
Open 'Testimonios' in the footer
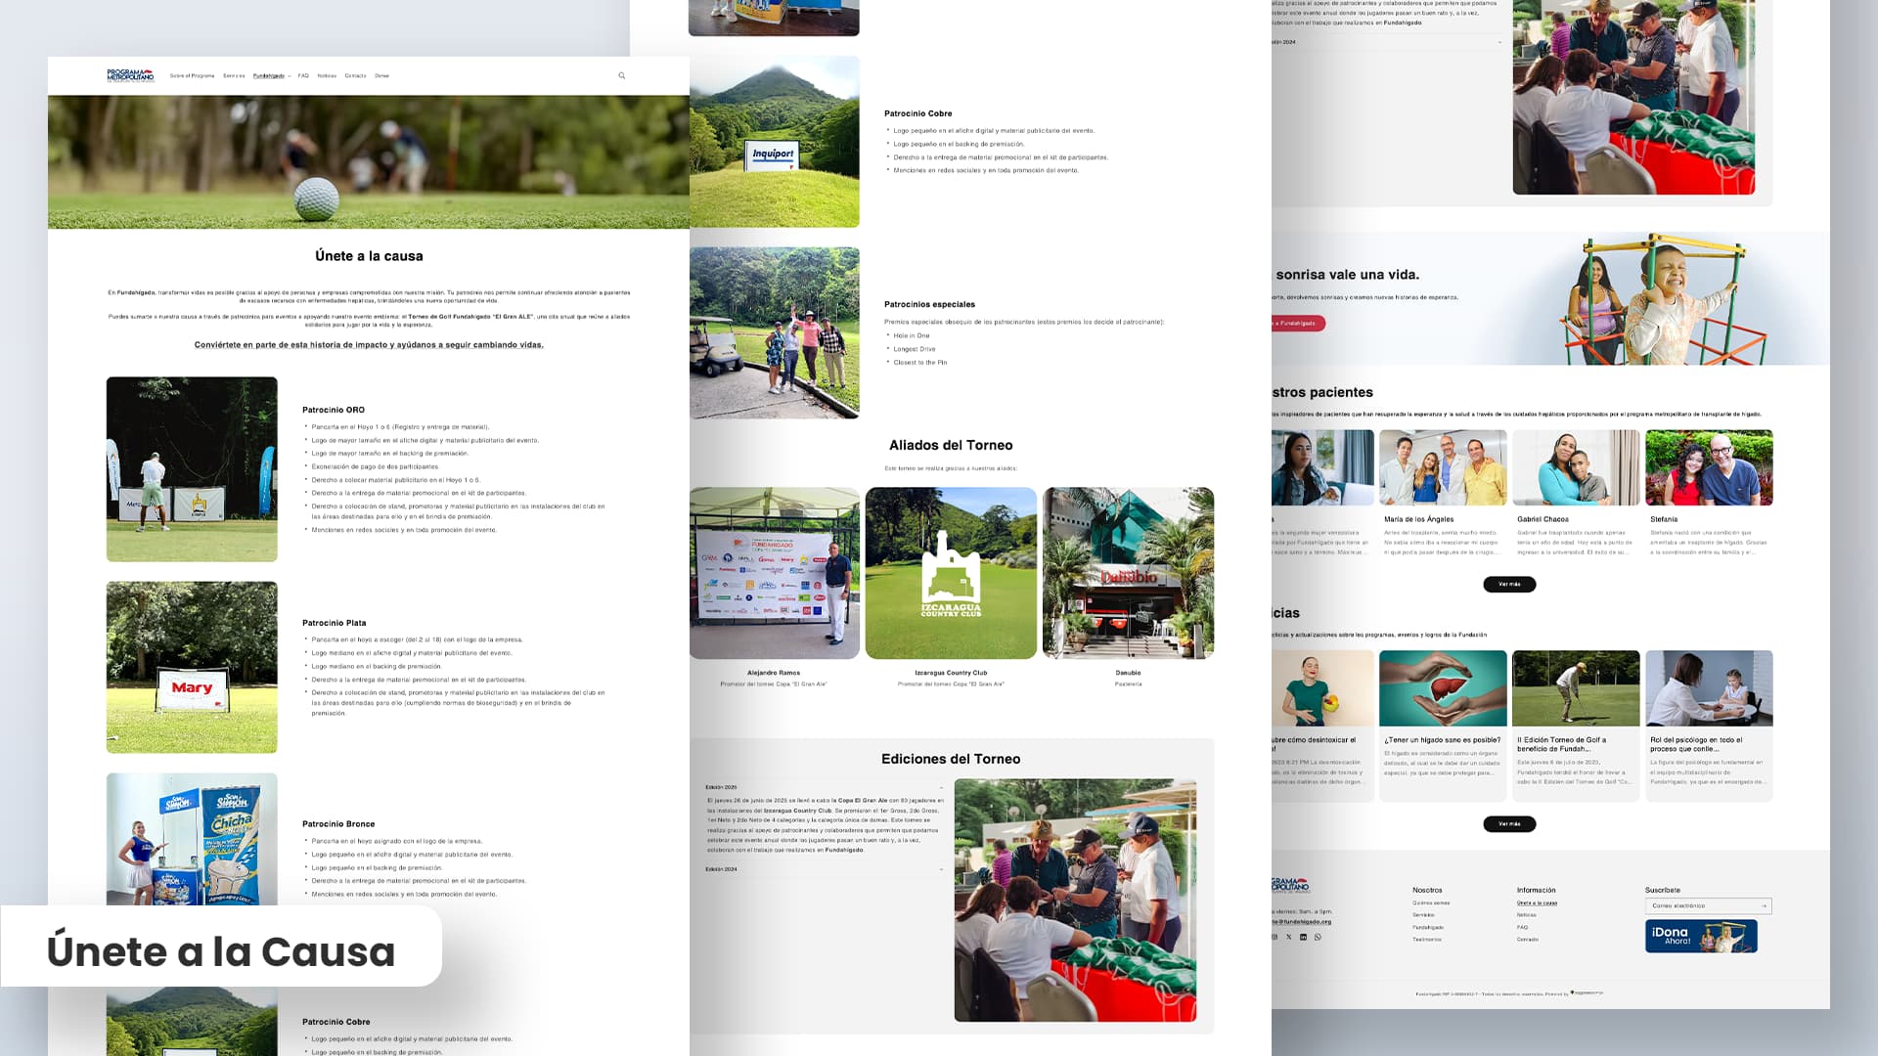pos(1427,940)
